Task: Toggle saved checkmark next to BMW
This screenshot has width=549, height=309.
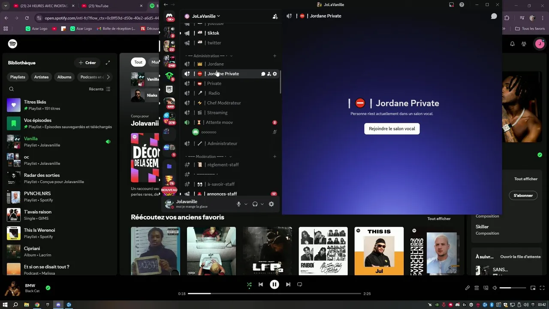Action: (48, 288)
